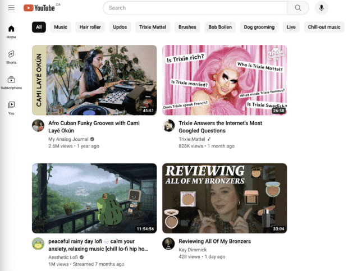The height and width of the screenshot is (271, 348).
Task: Select the Music filter chip
Action: click(x=61, y=27)
